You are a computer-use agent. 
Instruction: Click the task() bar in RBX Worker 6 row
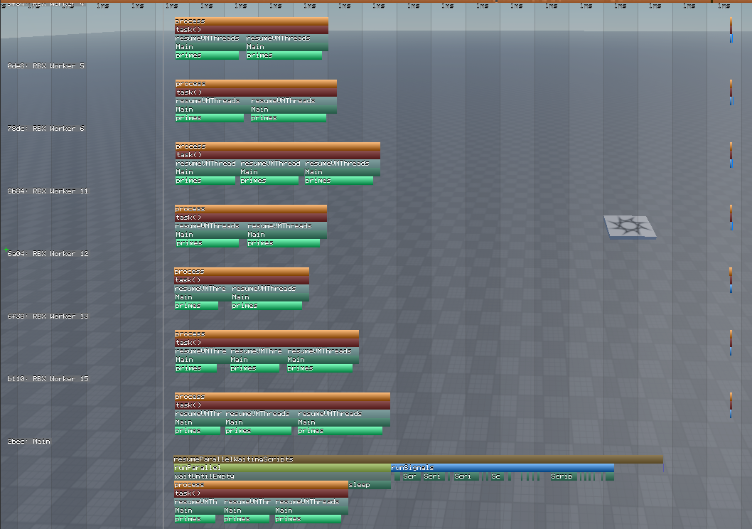coord(278,155)
